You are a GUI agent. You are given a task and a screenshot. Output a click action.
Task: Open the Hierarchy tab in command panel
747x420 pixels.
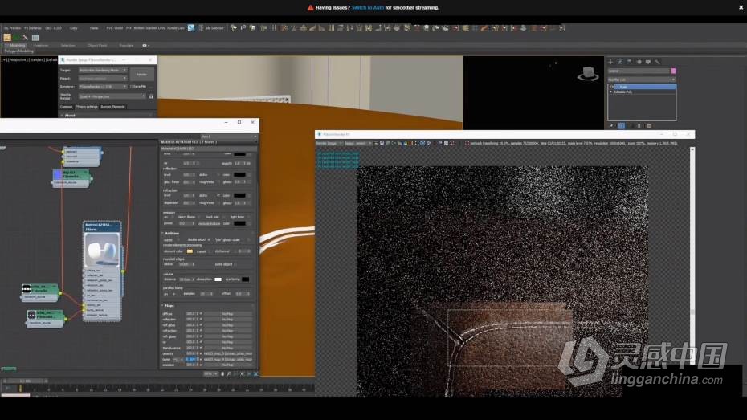point(630,62)
